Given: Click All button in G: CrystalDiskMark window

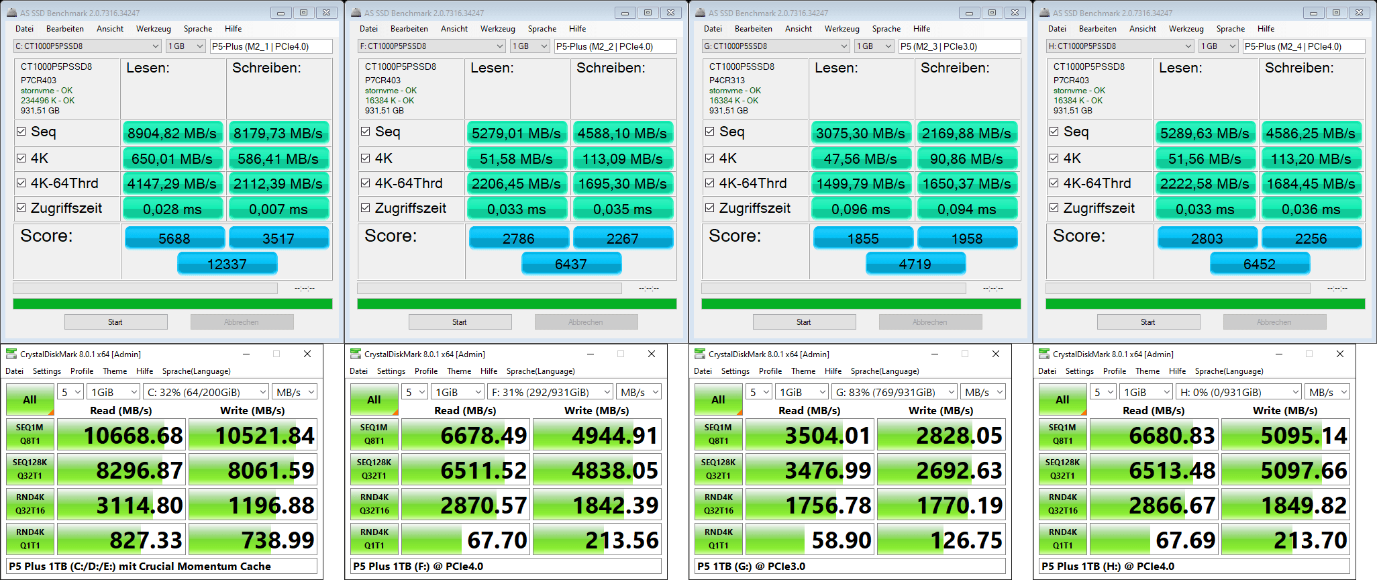Looking at the screenshot, I should pos(718,399).
